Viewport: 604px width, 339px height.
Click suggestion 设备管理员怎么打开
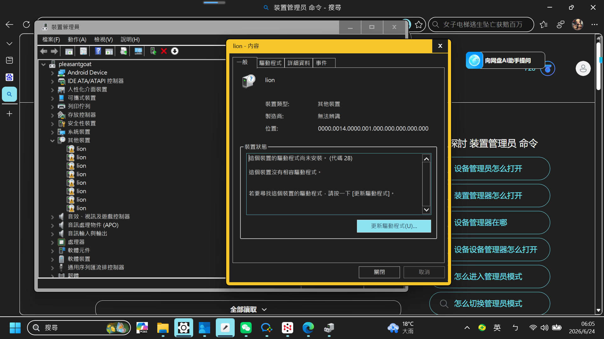pos(488,169)
